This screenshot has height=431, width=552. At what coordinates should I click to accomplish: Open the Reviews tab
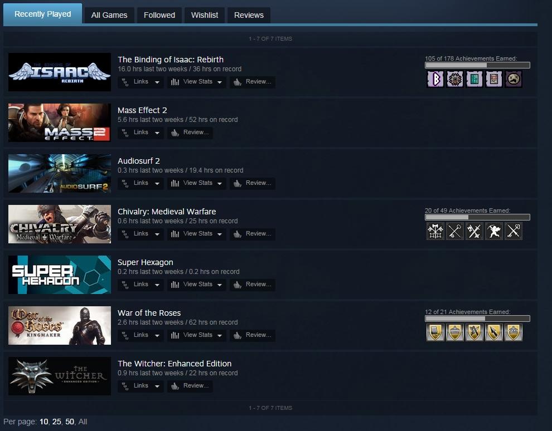pyautogui.click(x=249, y=15)
